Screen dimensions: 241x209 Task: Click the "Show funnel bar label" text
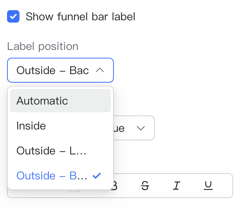[80, 17]
